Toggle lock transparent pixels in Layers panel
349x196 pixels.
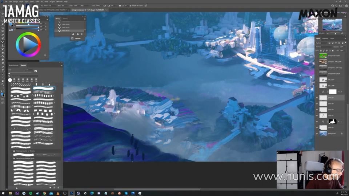click(321, 51)
